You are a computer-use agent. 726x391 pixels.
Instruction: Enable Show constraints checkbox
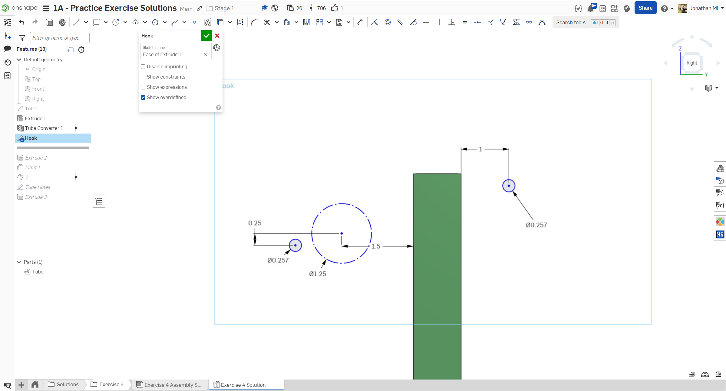click(143, 77)
